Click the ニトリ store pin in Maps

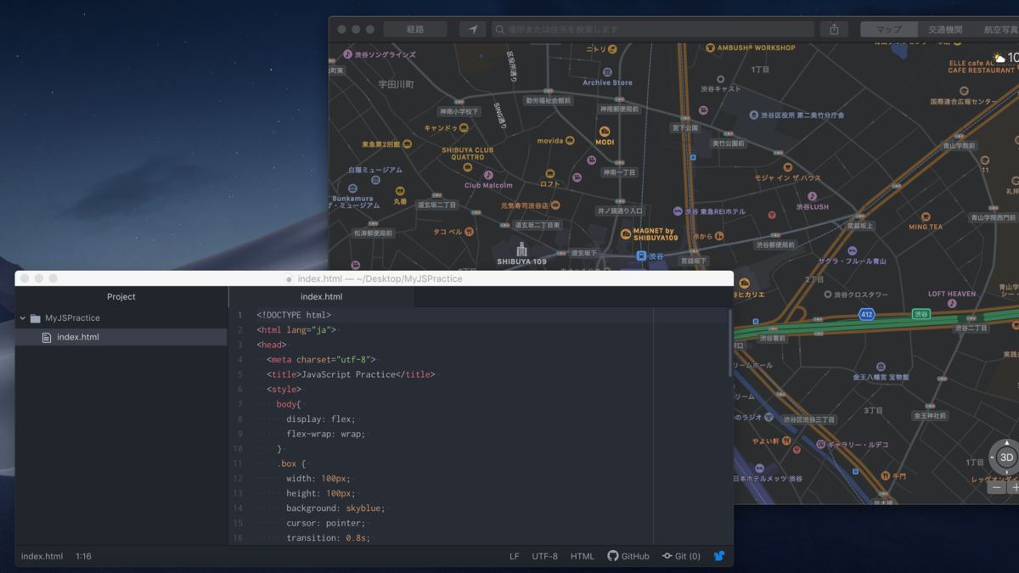click(x=611, y=49)
